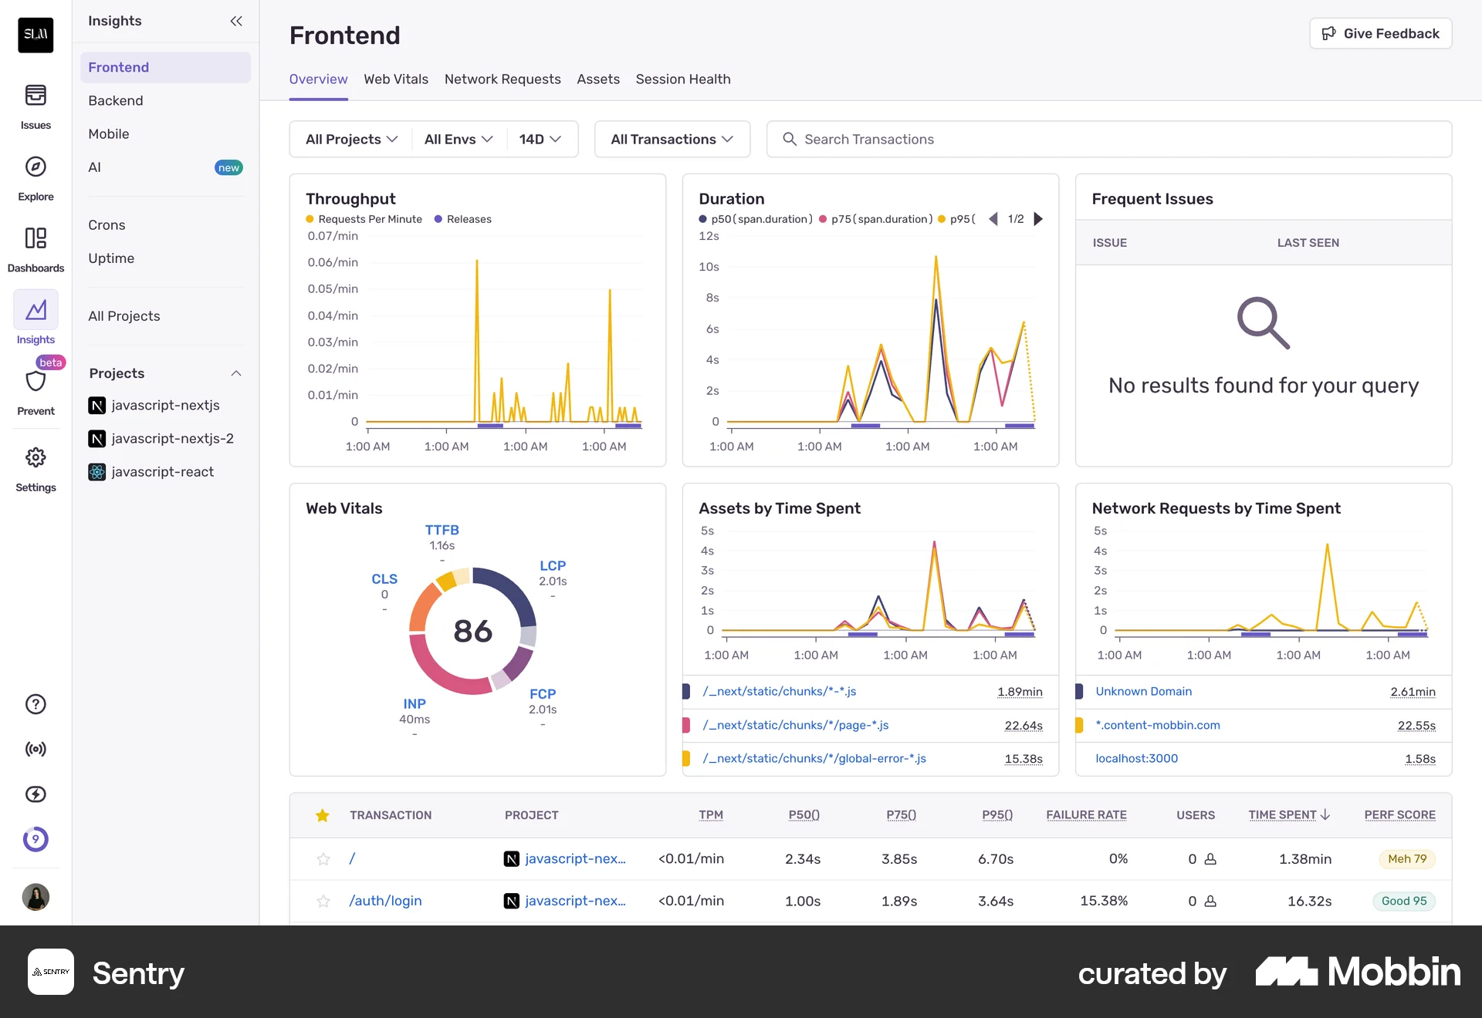Star the /auth/login transaction

323,901
